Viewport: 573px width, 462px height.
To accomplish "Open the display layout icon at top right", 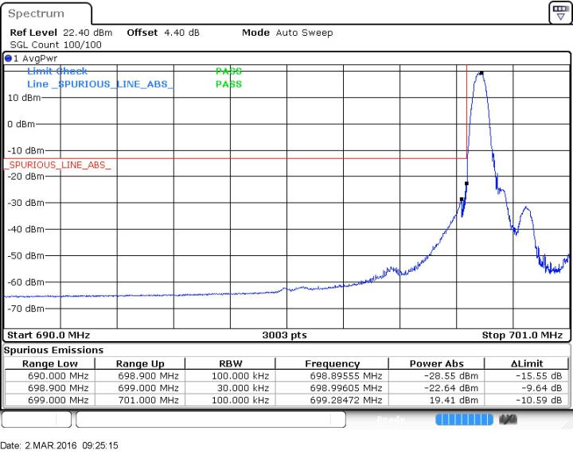I will click(x=560, y=13).
